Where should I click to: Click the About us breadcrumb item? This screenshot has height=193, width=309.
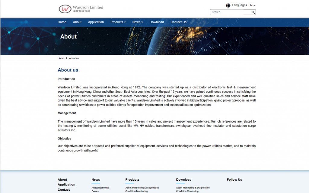pyautogui.click(x=74, y=58)
